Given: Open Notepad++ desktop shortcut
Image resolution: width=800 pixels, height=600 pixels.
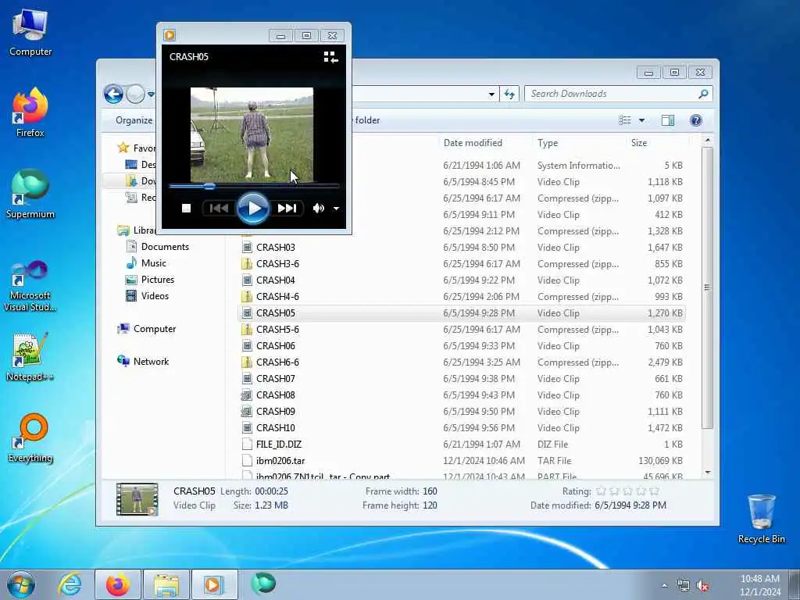Looking at the screenshot, I should click(30, 357).
